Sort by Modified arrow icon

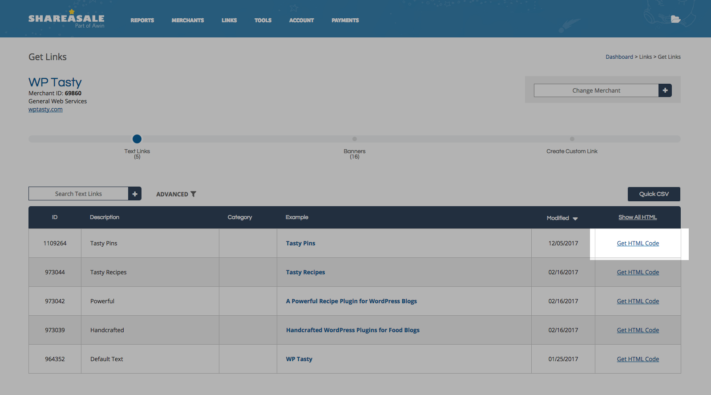pos(575,219)
